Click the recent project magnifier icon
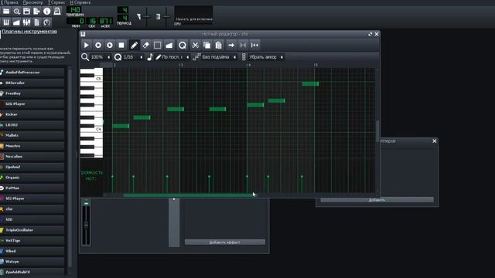Viewport: 495px width, 278px height. (x=16, y=12)
